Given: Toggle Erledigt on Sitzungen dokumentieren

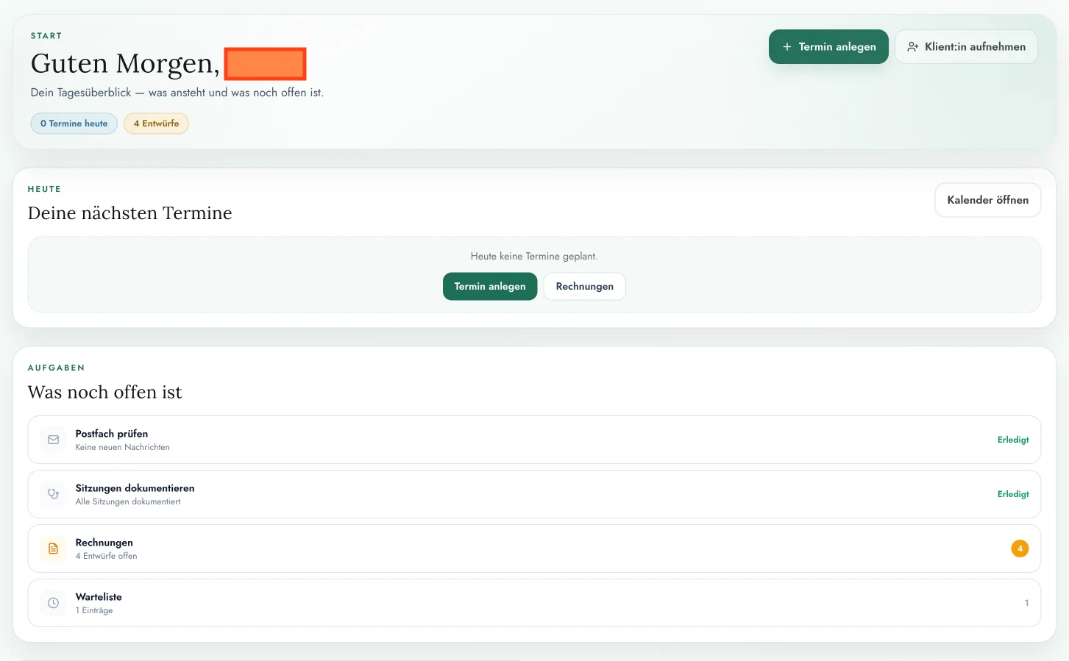Looking at the screenshot, I should coord(1013,493).
